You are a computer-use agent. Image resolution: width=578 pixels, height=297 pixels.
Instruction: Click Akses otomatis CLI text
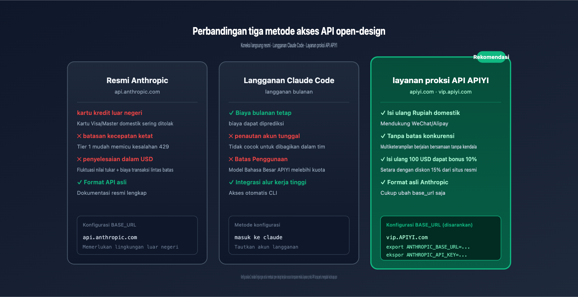253,193
